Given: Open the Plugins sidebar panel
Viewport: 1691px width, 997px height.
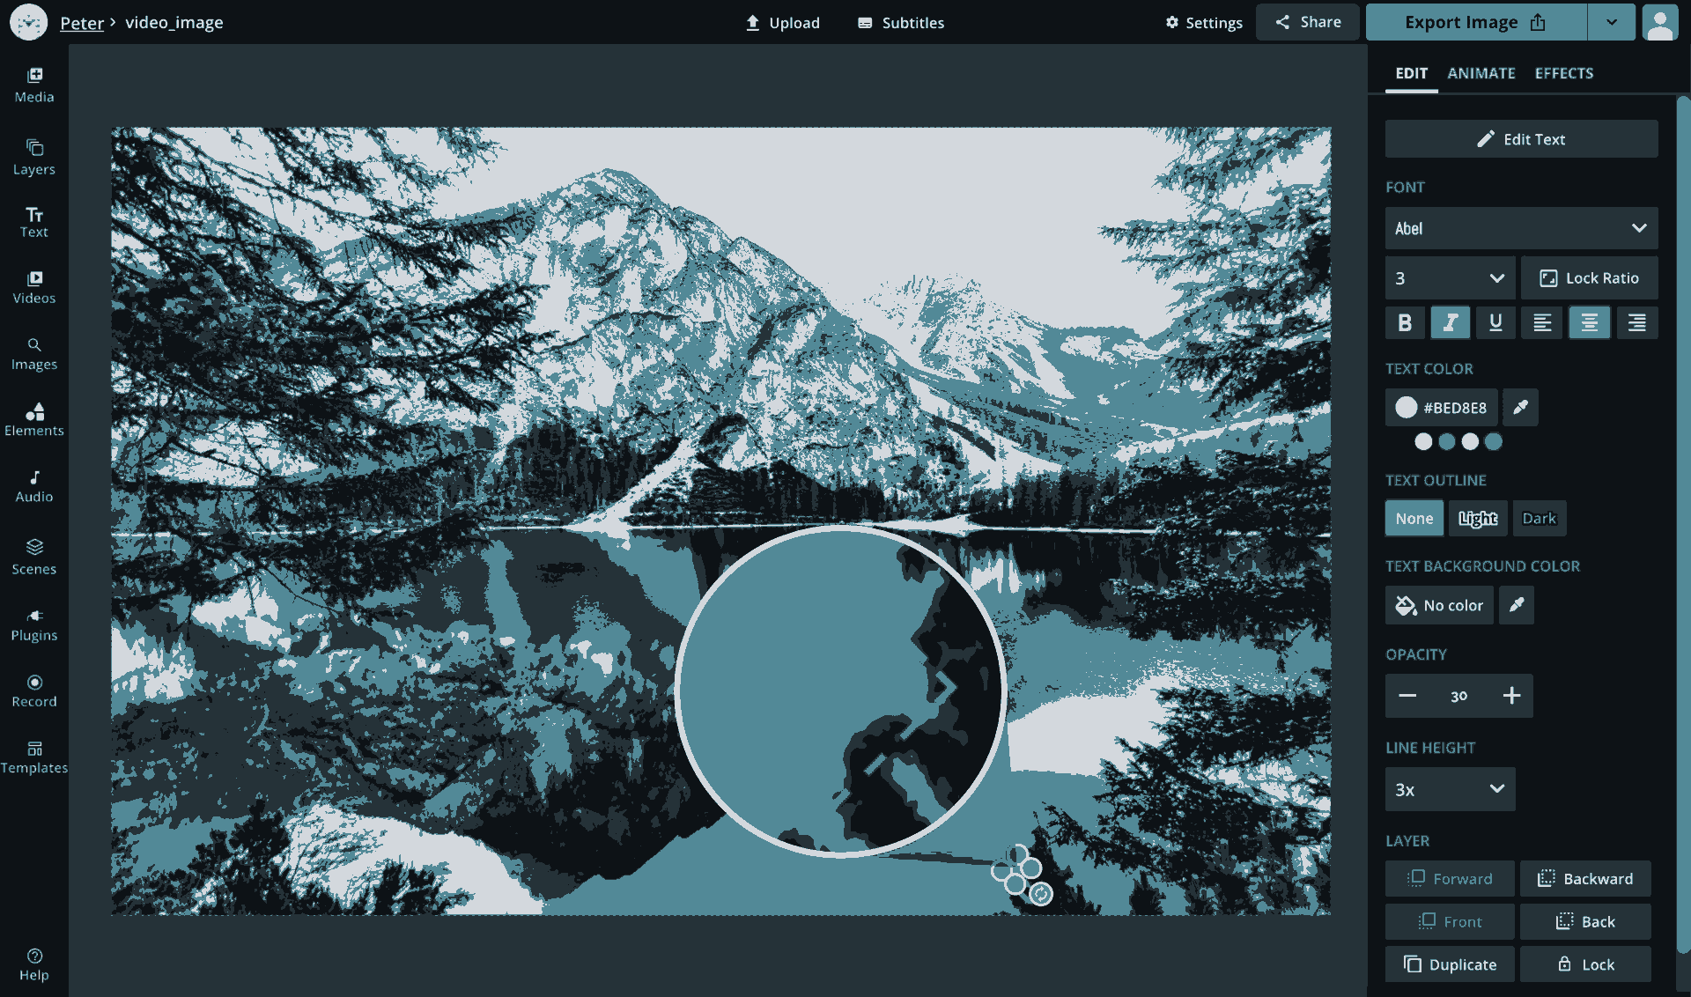Looking at the screenshot, I should [x=34, y=624].
